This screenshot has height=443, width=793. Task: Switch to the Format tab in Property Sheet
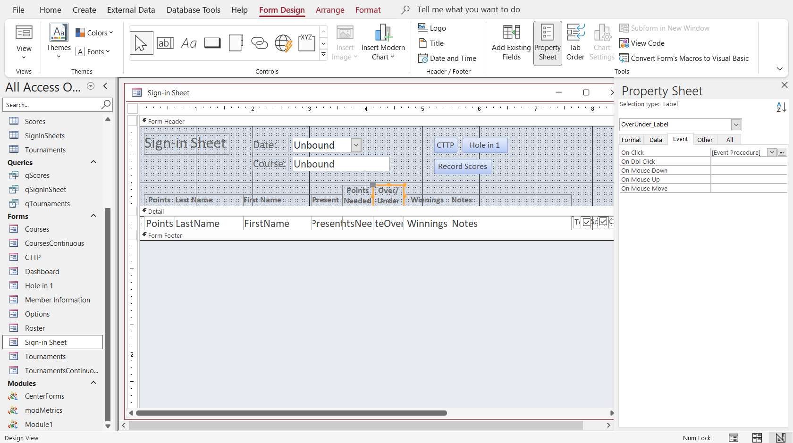pyautogui.click(x=631, y=140)
